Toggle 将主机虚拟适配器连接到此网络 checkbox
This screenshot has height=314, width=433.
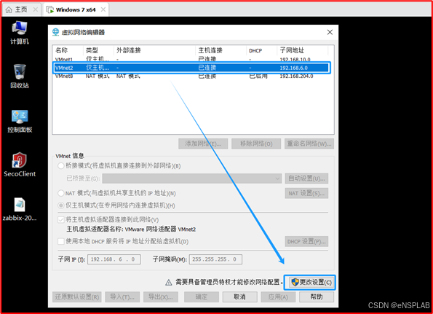[60, 220]
